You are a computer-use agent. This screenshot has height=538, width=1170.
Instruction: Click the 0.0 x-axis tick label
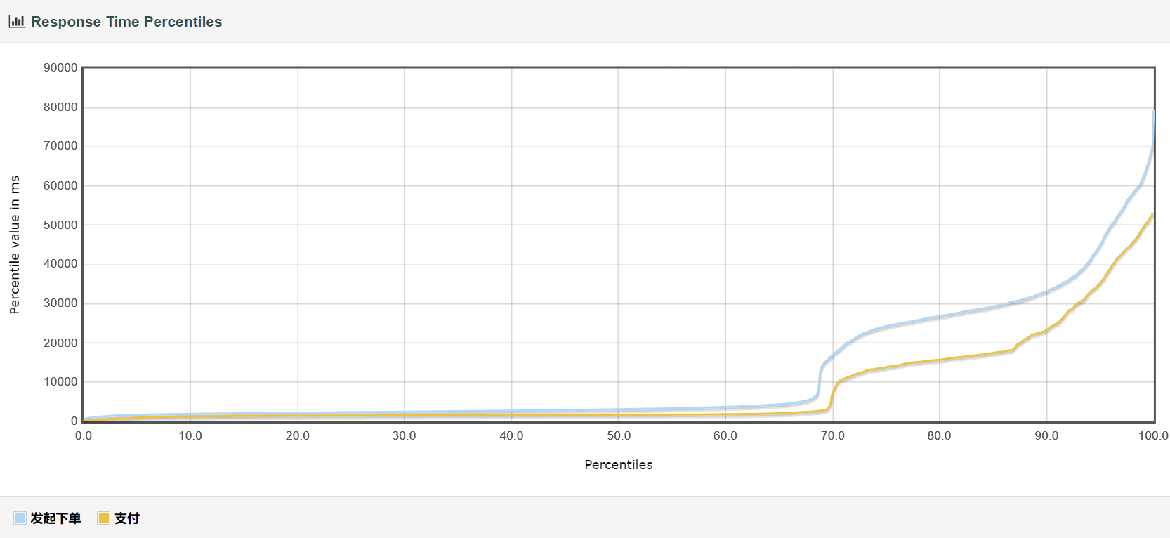pos(84,436)
